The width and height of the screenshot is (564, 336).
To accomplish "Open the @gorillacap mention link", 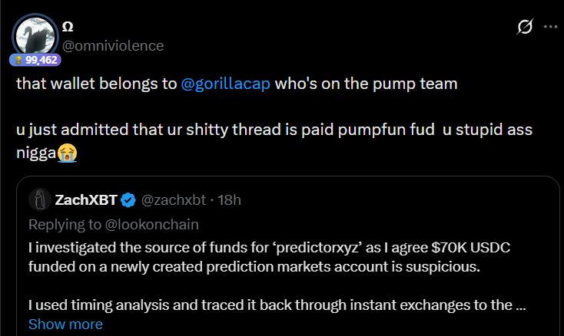I will (x=226, y=84).
